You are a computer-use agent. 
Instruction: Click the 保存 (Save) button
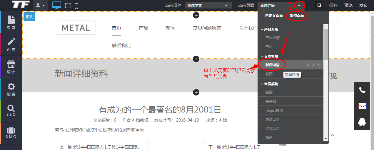coord(333,5)
